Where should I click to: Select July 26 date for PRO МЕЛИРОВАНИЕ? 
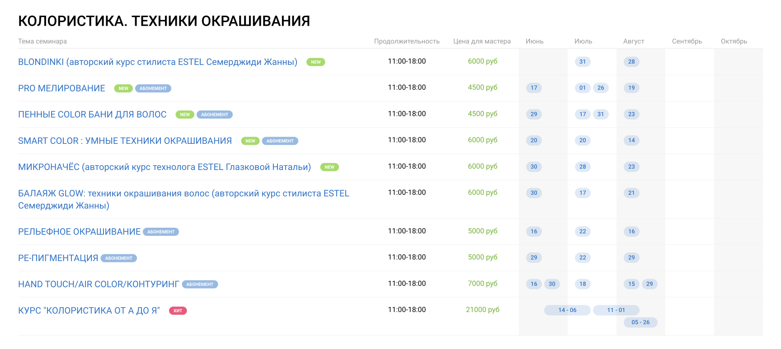(x=601, y=88)
